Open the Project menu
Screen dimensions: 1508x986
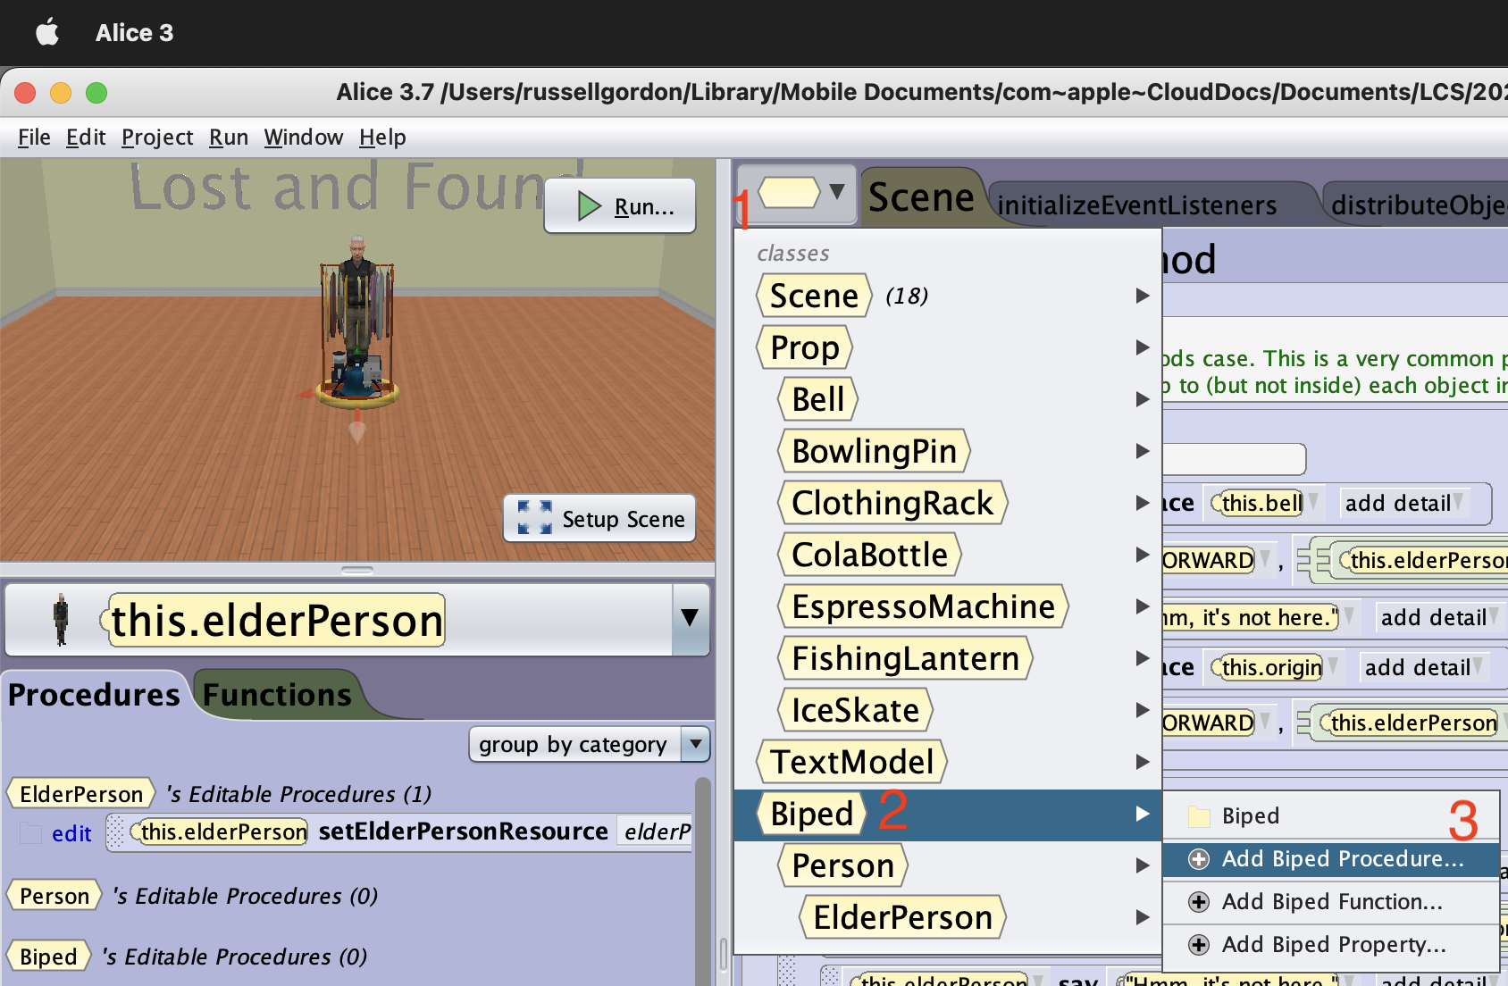coord(157,137)
